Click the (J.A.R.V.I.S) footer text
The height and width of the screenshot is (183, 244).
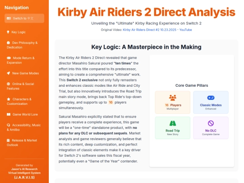click(24, 178)
